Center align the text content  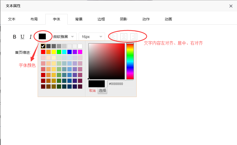[x=124, y=37]
